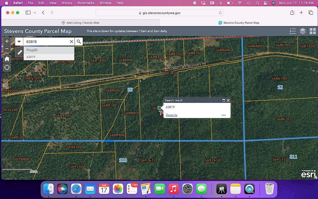Maximize the Search result popup
318x199 pixels.
tap(224, 100)
